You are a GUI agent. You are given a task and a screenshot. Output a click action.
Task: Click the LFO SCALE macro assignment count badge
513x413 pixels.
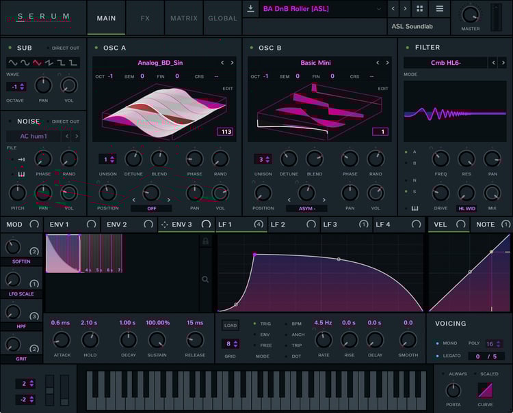tap(34, 284)
